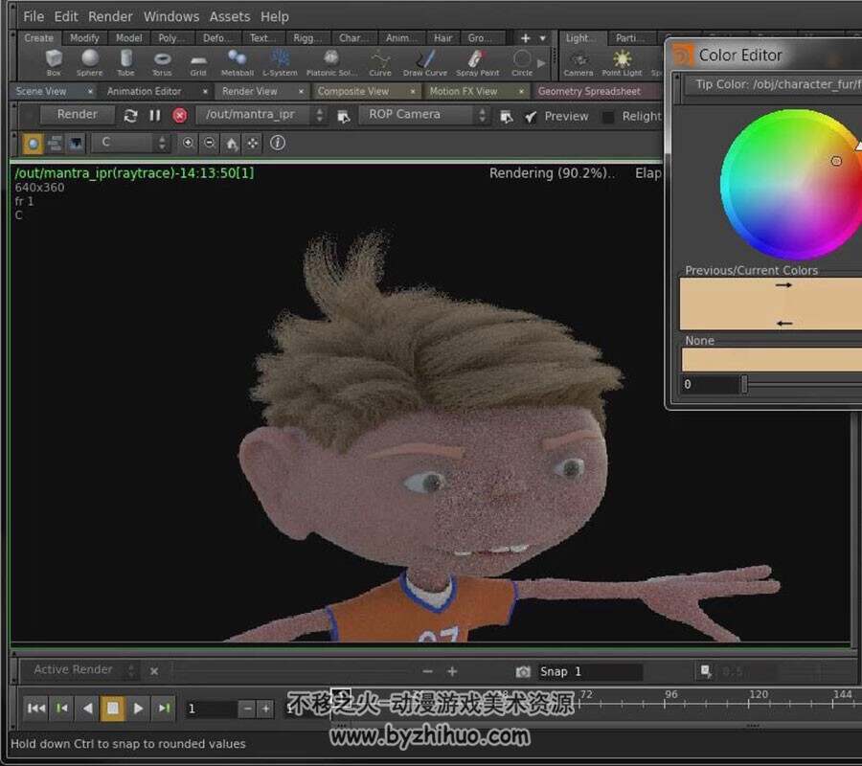Select the Circle shelf tool
862x766 pixels.
pyautogui.click(x=522, y=62)
